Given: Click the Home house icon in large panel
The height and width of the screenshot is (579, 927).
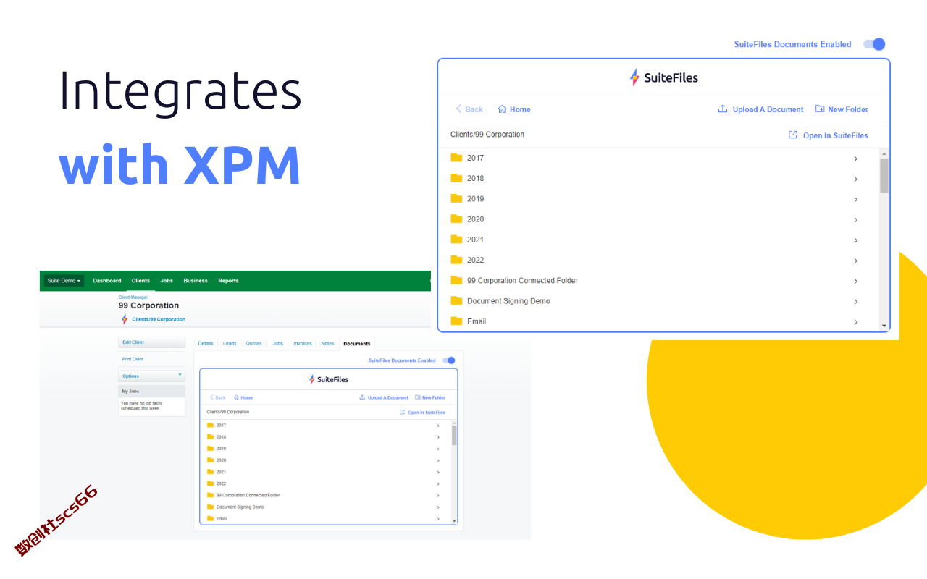Looking at the screenshot, I should [x=502, y=109].
